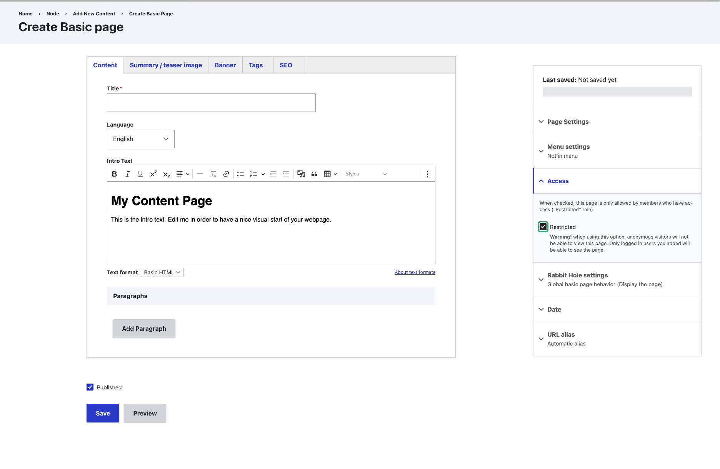Insert a numbered list
Viewport: 720px width, 469px height.
coord(253,174)
